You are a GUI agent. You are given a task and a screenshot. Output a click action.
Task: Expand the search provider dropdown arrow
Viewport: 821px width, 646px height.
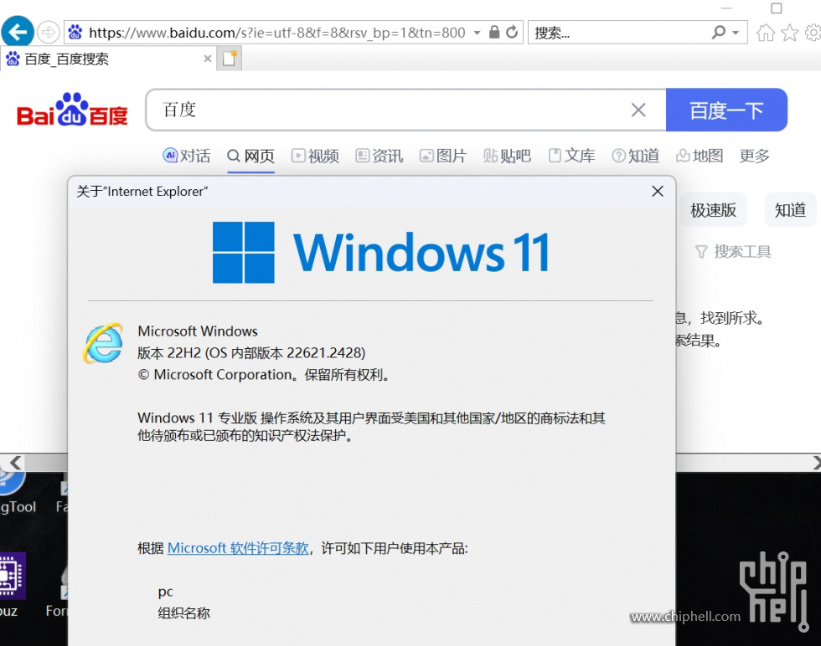point(736,33)
